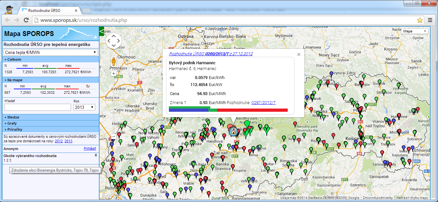The height and width of the screenshot is (202, 438).
Task: Toggle the Na mape section
Action: 50,80
